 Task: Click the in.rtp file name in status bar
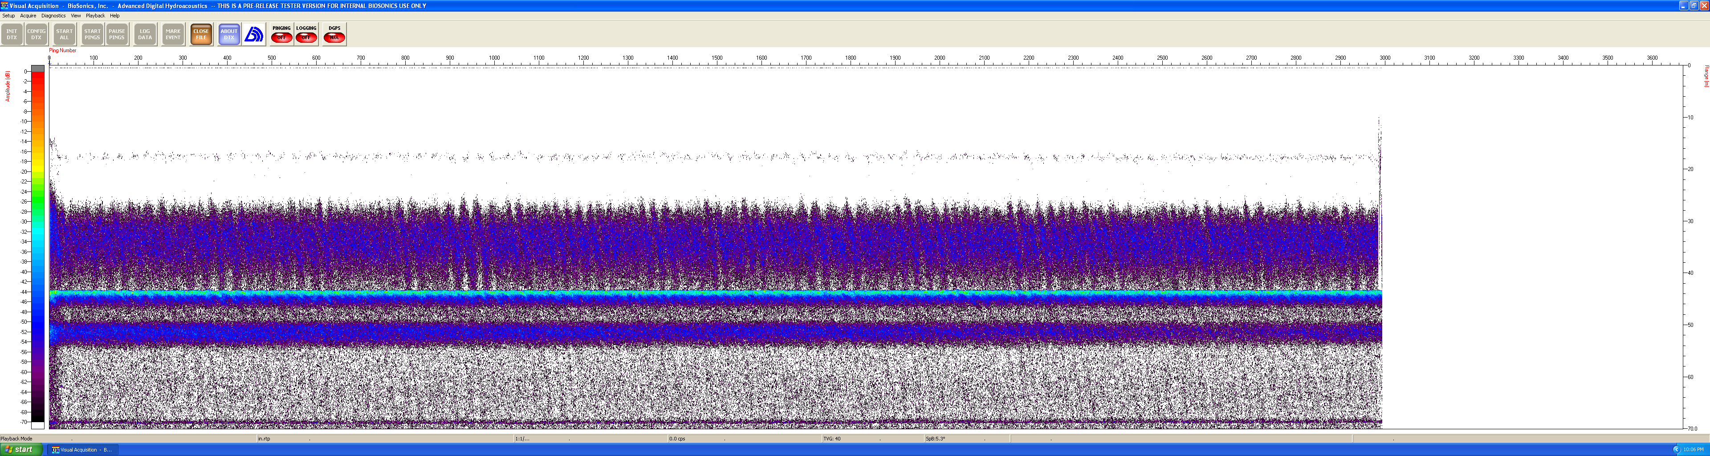click(x=264, y=439)
